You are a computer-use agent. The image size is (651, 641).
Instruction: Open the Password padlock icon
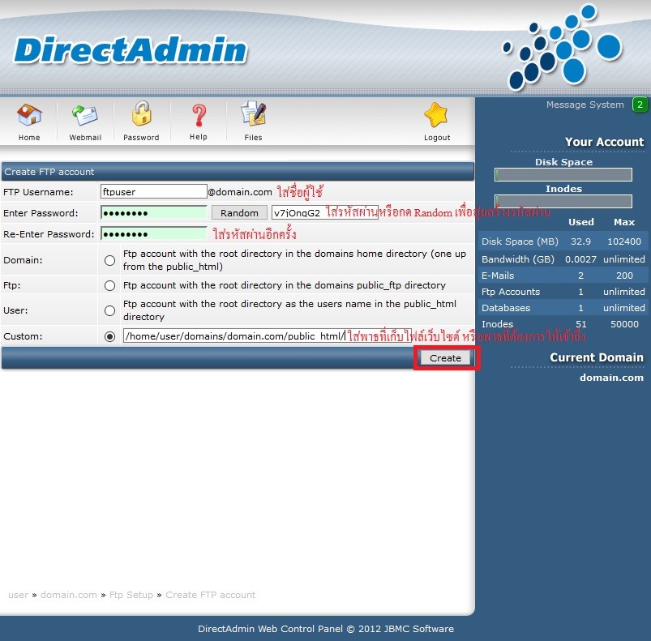tap(142, 113)
